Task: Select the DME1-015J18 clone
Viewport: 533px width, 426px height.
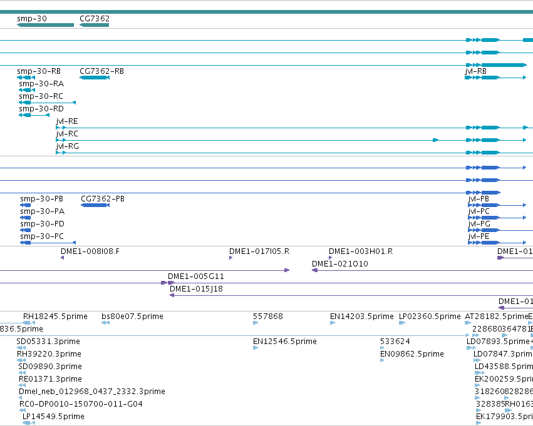Action: 351,295
